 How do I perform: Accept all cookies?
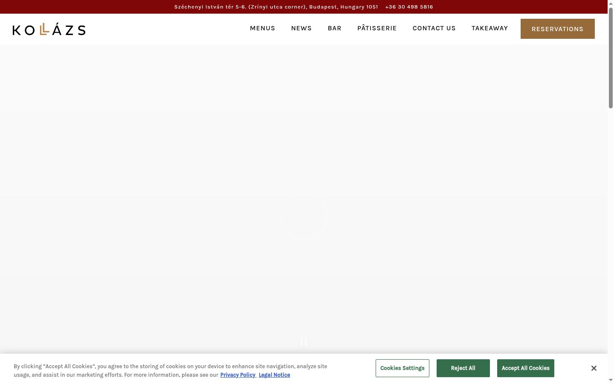click(526, 368)
